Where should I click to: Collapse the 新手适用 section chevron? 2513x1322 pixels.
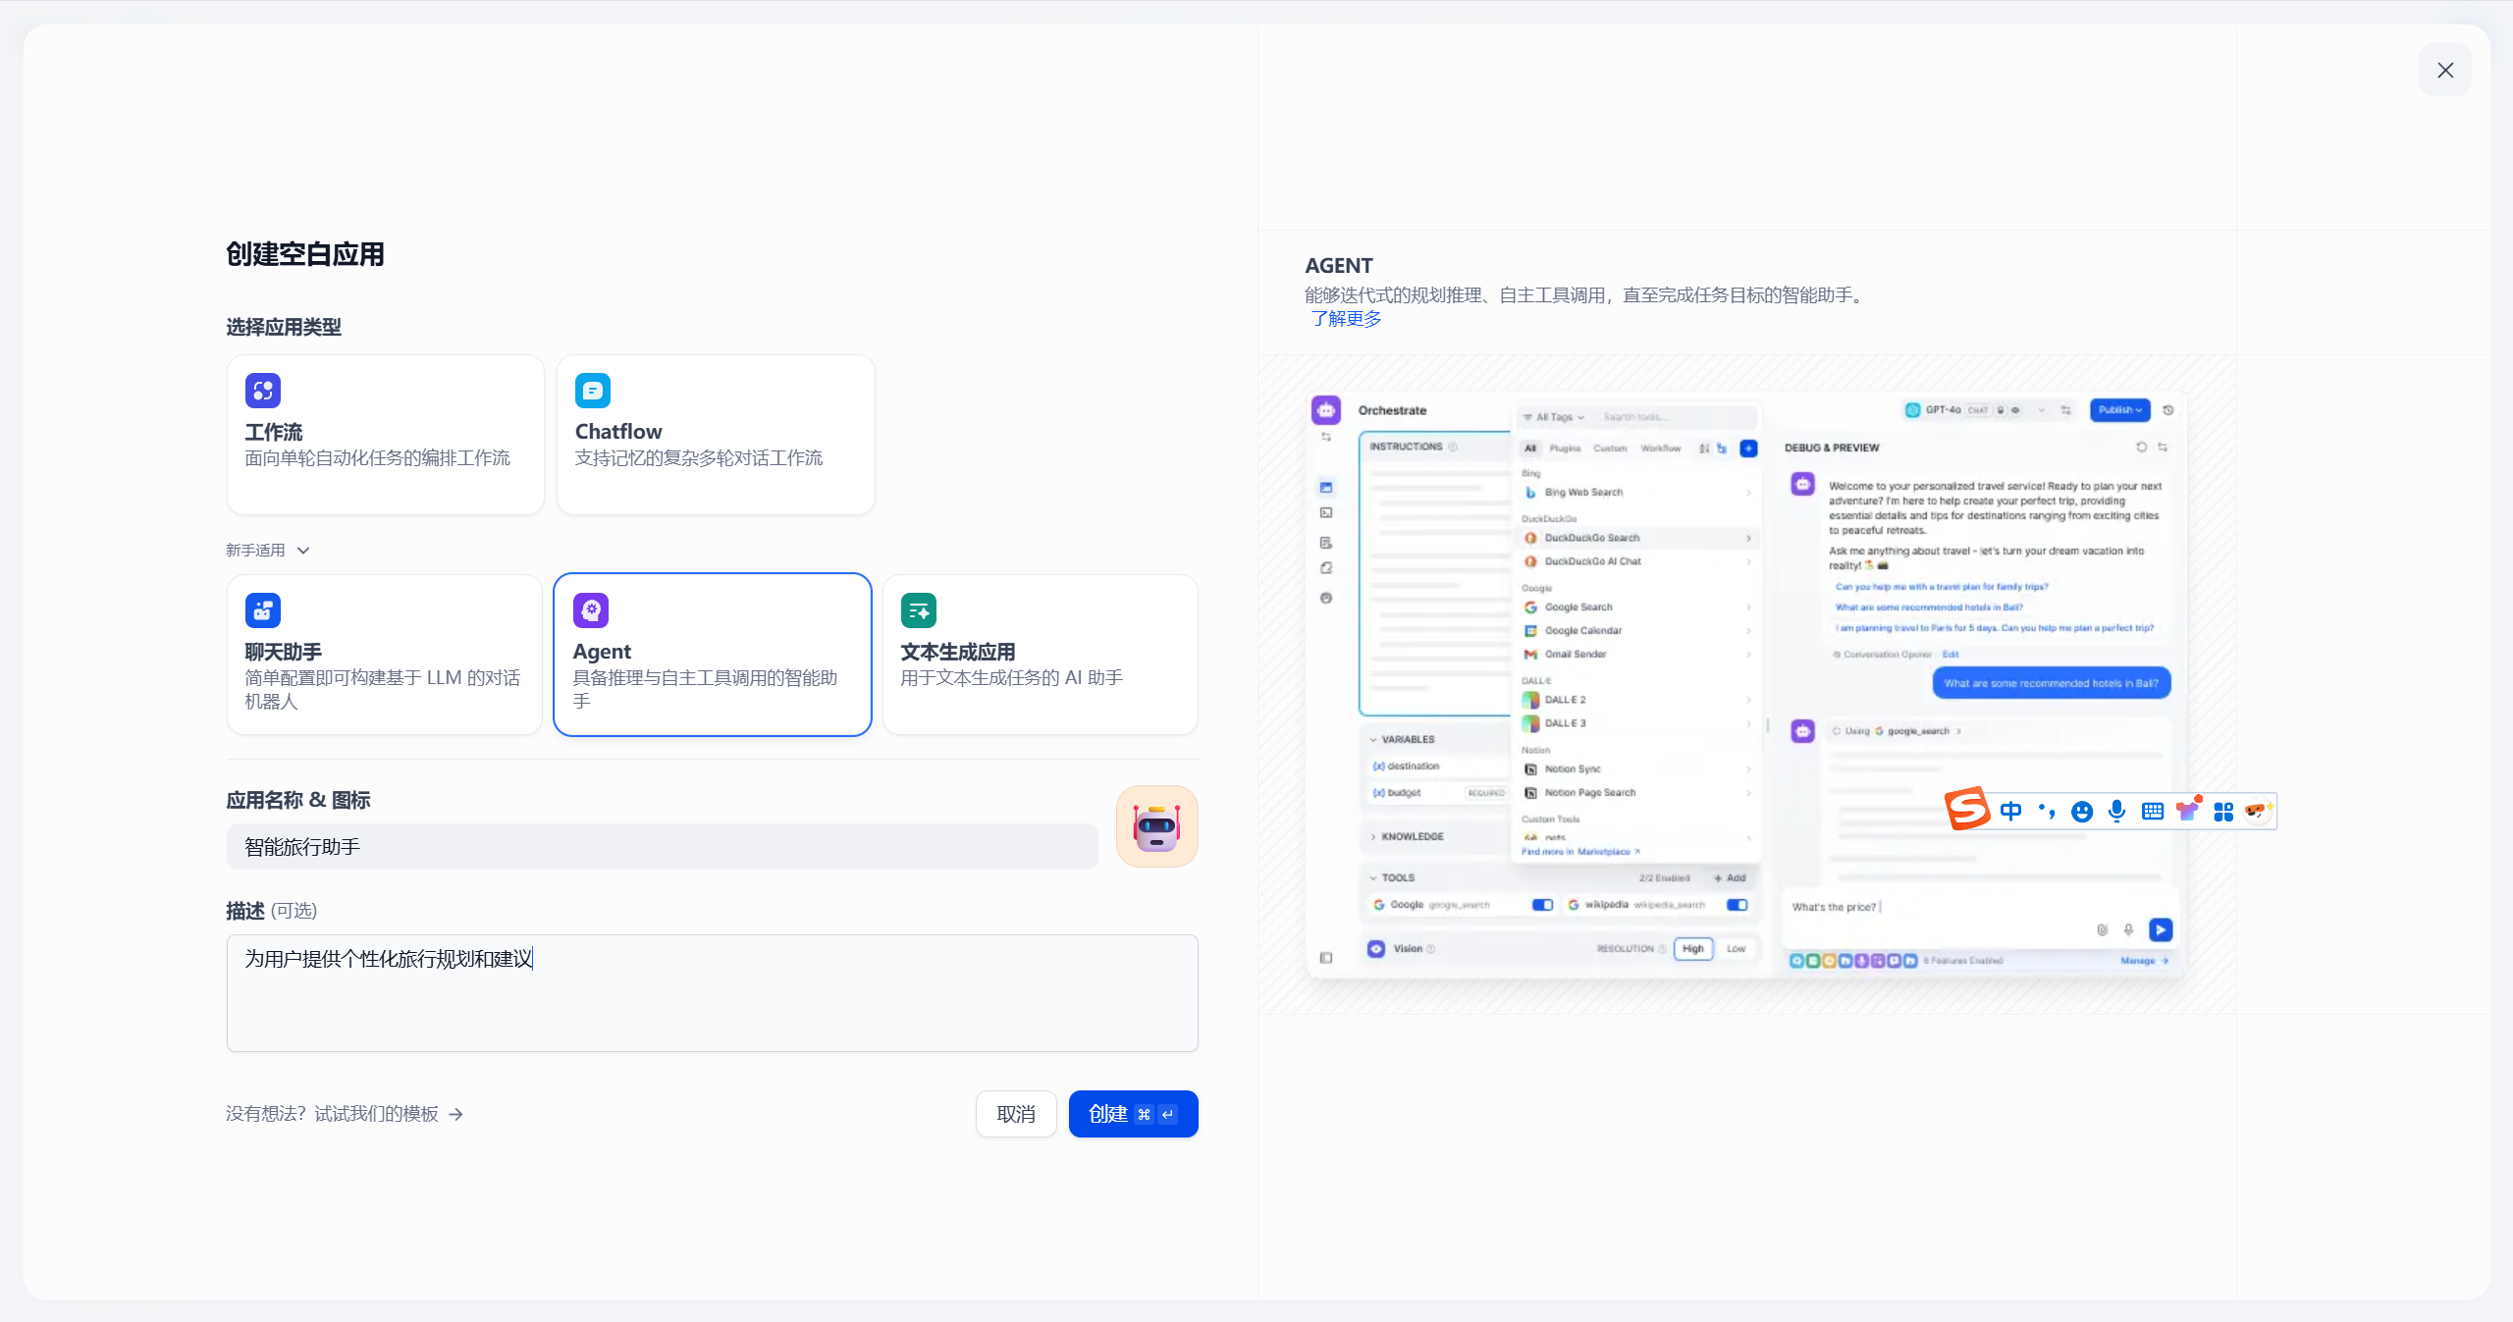point(303,551)
